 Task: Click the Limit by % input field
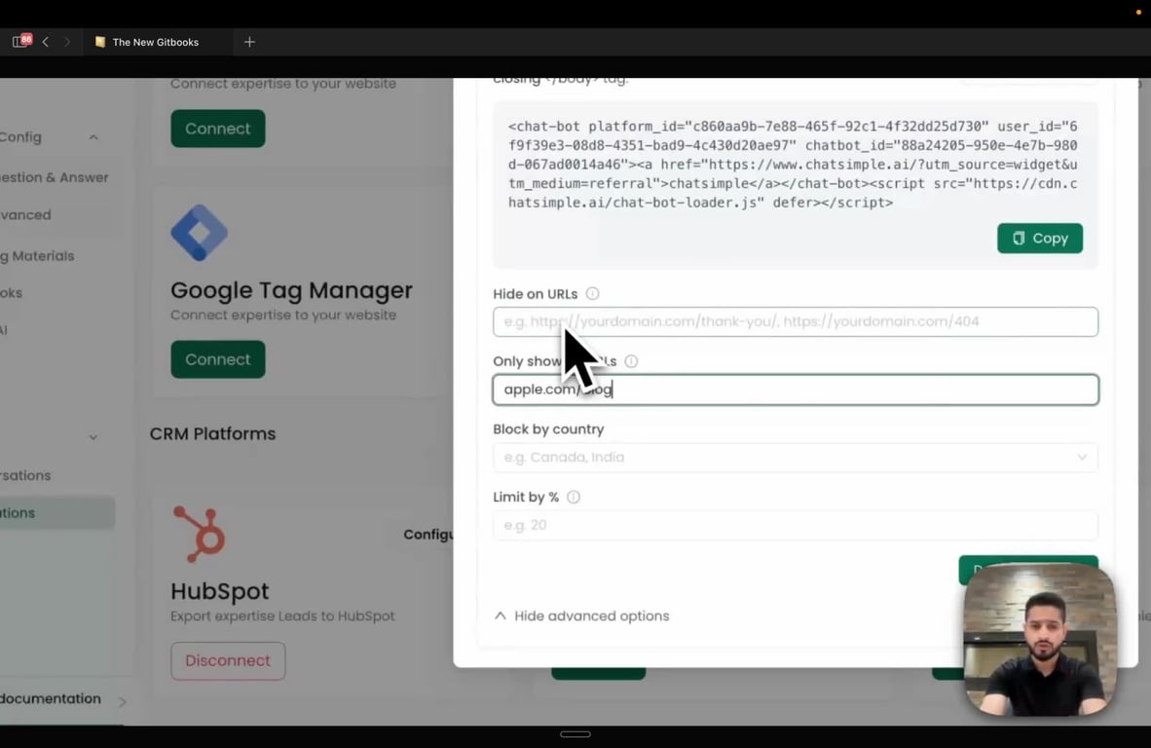coord(796,525)
